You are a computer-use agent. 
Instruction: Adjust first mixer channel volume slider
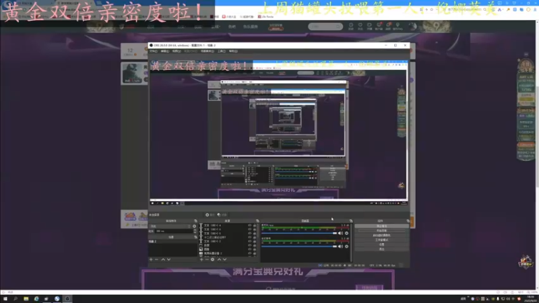[299, 233]
